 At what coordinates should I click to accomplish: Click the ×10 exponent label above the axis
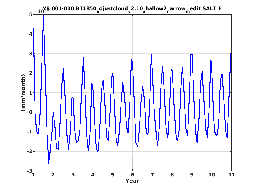(x=41, y=11)
